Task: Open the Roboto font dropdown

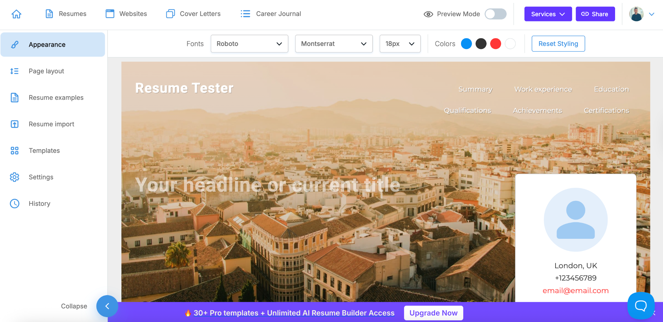Action: (249, 44)
